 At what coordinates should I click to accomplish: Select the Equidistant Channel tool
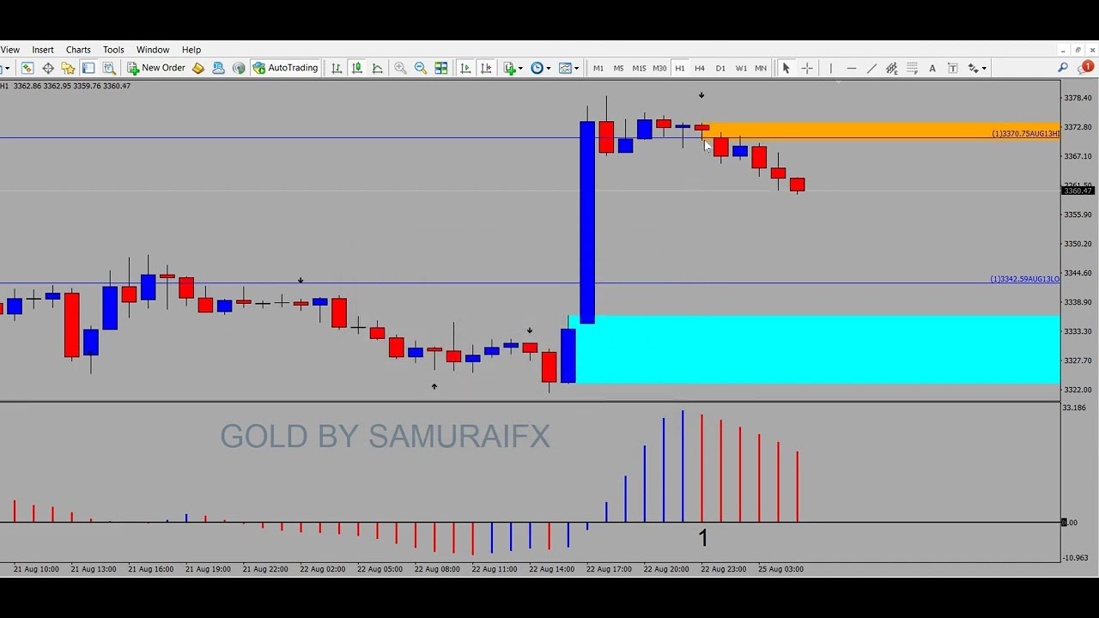pyautogui.click(x=892, y=68)
